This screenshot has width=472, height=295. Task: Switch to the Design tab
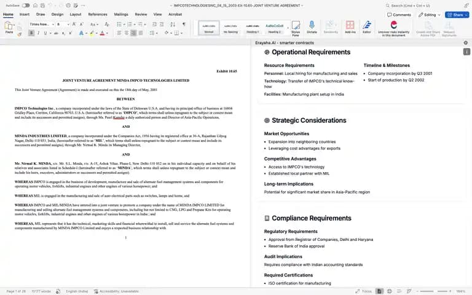57,14
